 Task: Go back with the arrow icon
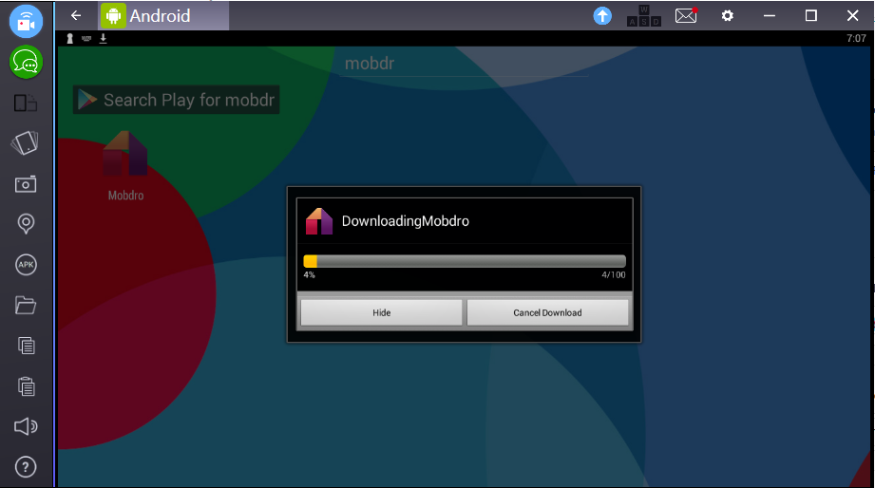coord(76,15)
